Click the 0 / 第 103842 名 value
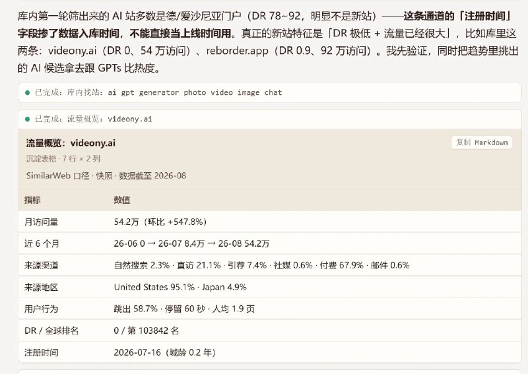The height and width of the screenshot is (374, 528). pos(146,330)
